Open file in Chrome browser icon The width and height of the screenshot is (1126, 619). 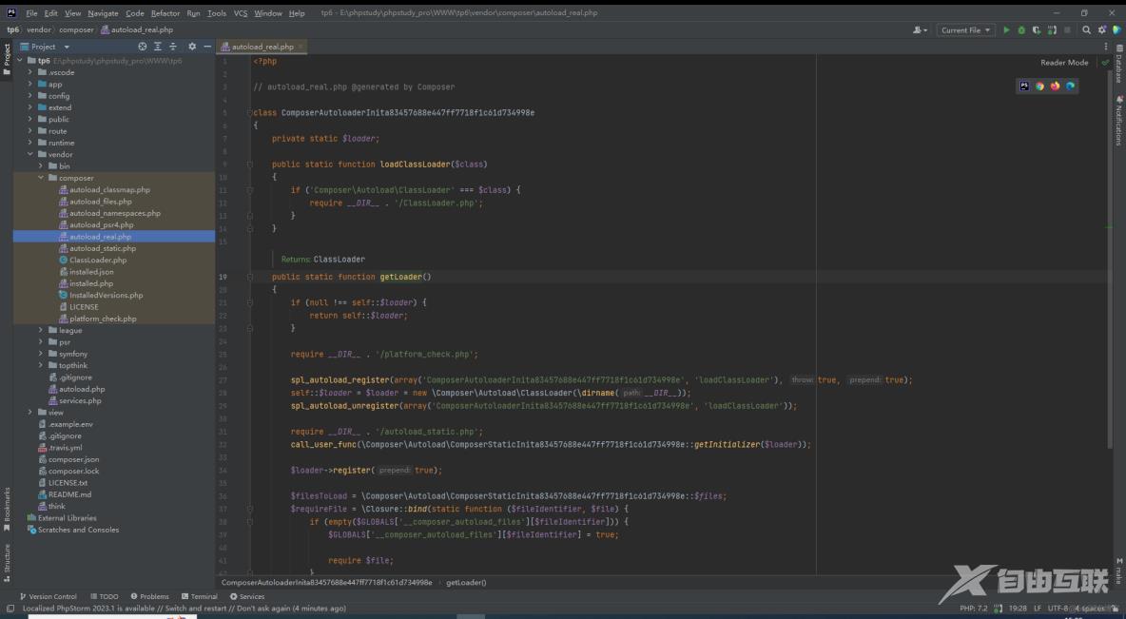tap(1039, 87)
